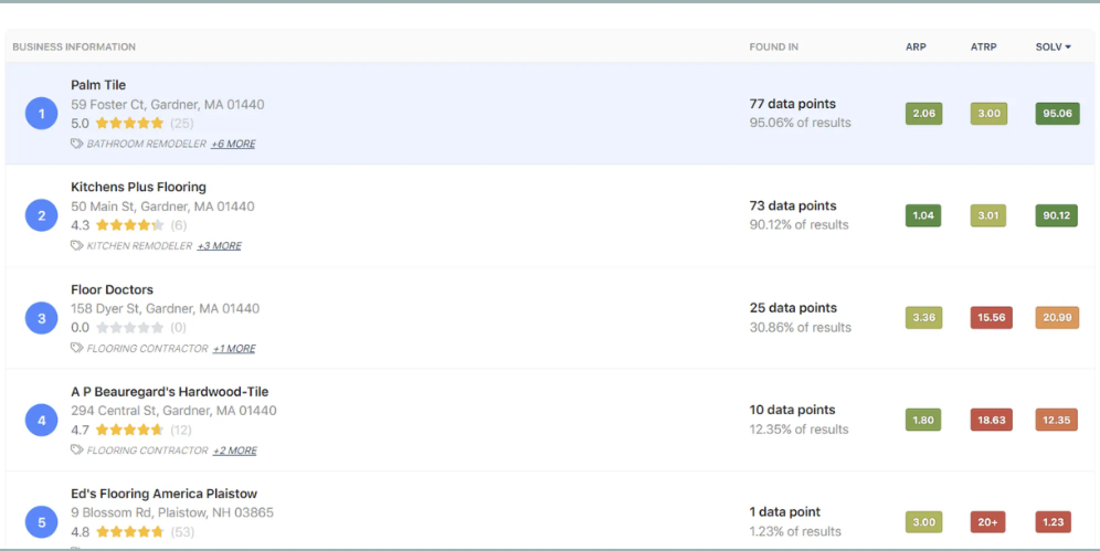Click the ATRP 3.01 badge
This screenshot has width=1100, height=551.
pos(988,216)
